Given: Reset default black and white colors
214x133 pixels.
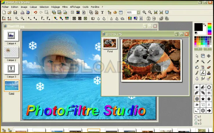Looking at the screenshot, I should (x=196, y=33).
